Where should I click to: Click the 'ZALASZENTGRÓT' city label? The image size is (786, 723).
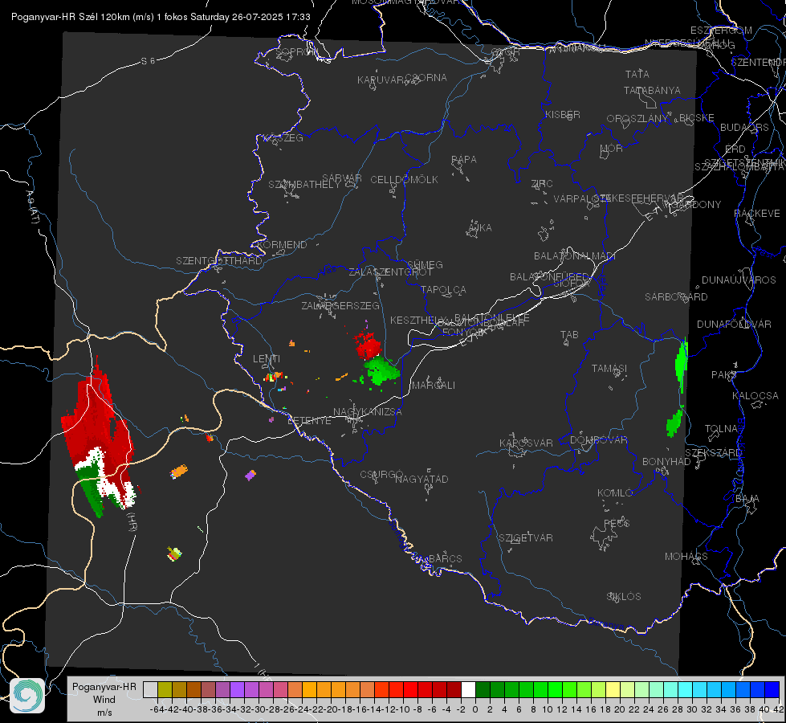point(390,272)
